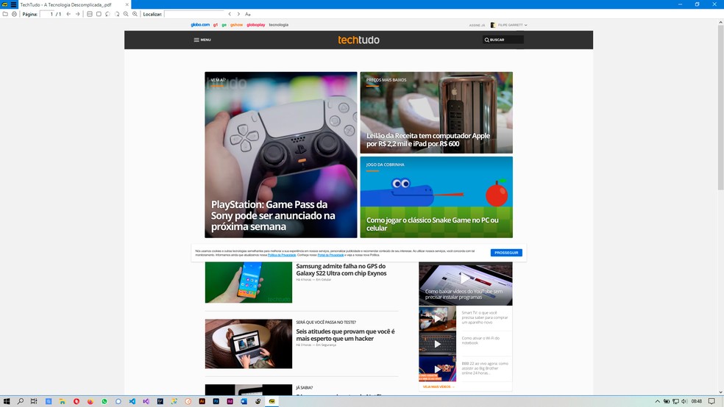Close the TechTudo PDF tab
The width and height of the screenshot is (724, 407).
click(127, 4)
